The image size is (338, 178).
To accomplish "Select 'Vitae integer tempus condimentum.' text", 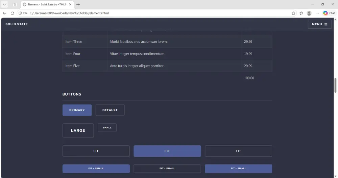I will (x=138, y=54).
